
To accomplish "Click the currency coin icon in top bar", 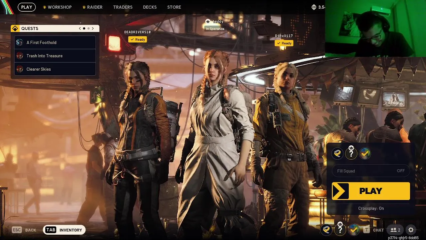I will tap(314, 7).
